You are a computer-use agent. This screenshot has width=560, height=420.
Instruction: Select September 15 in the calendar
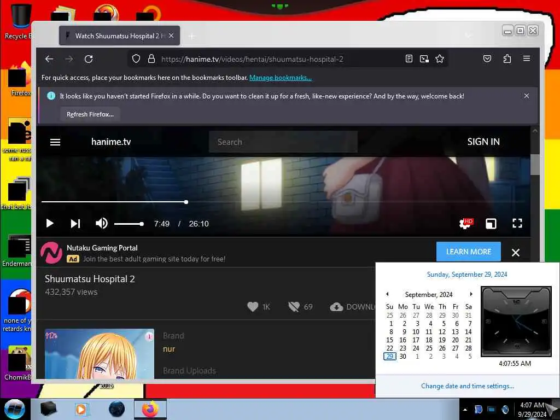point(389,340)
